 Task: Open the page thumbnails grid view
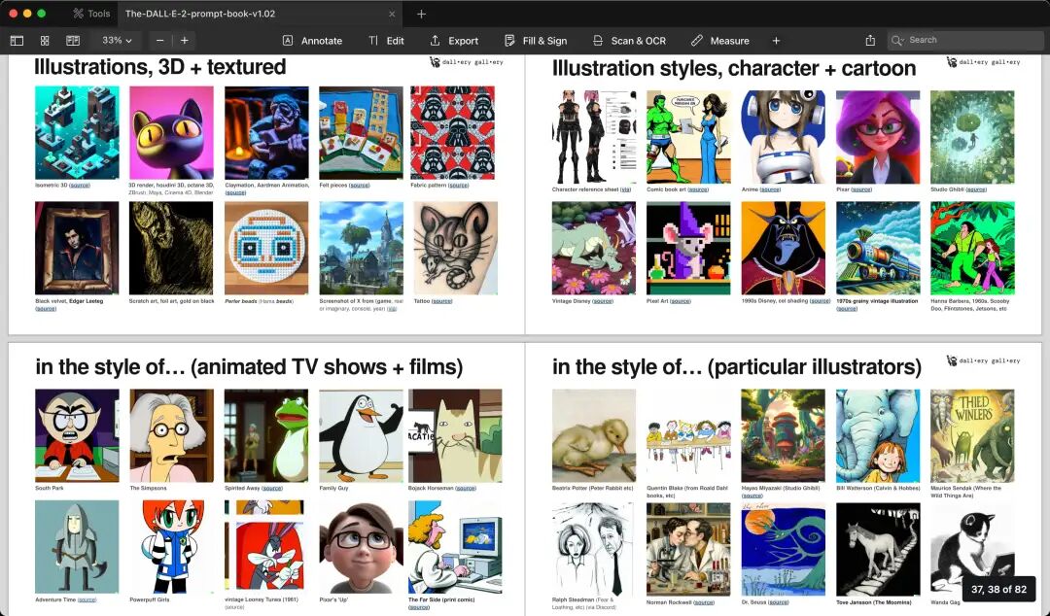click(45, 41)
